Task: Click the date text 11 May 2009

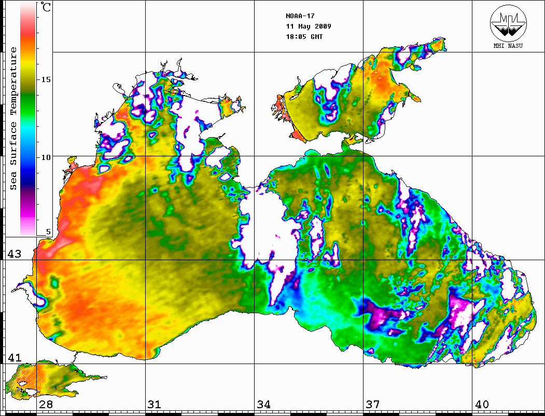Action: click(x=308, y=26)
